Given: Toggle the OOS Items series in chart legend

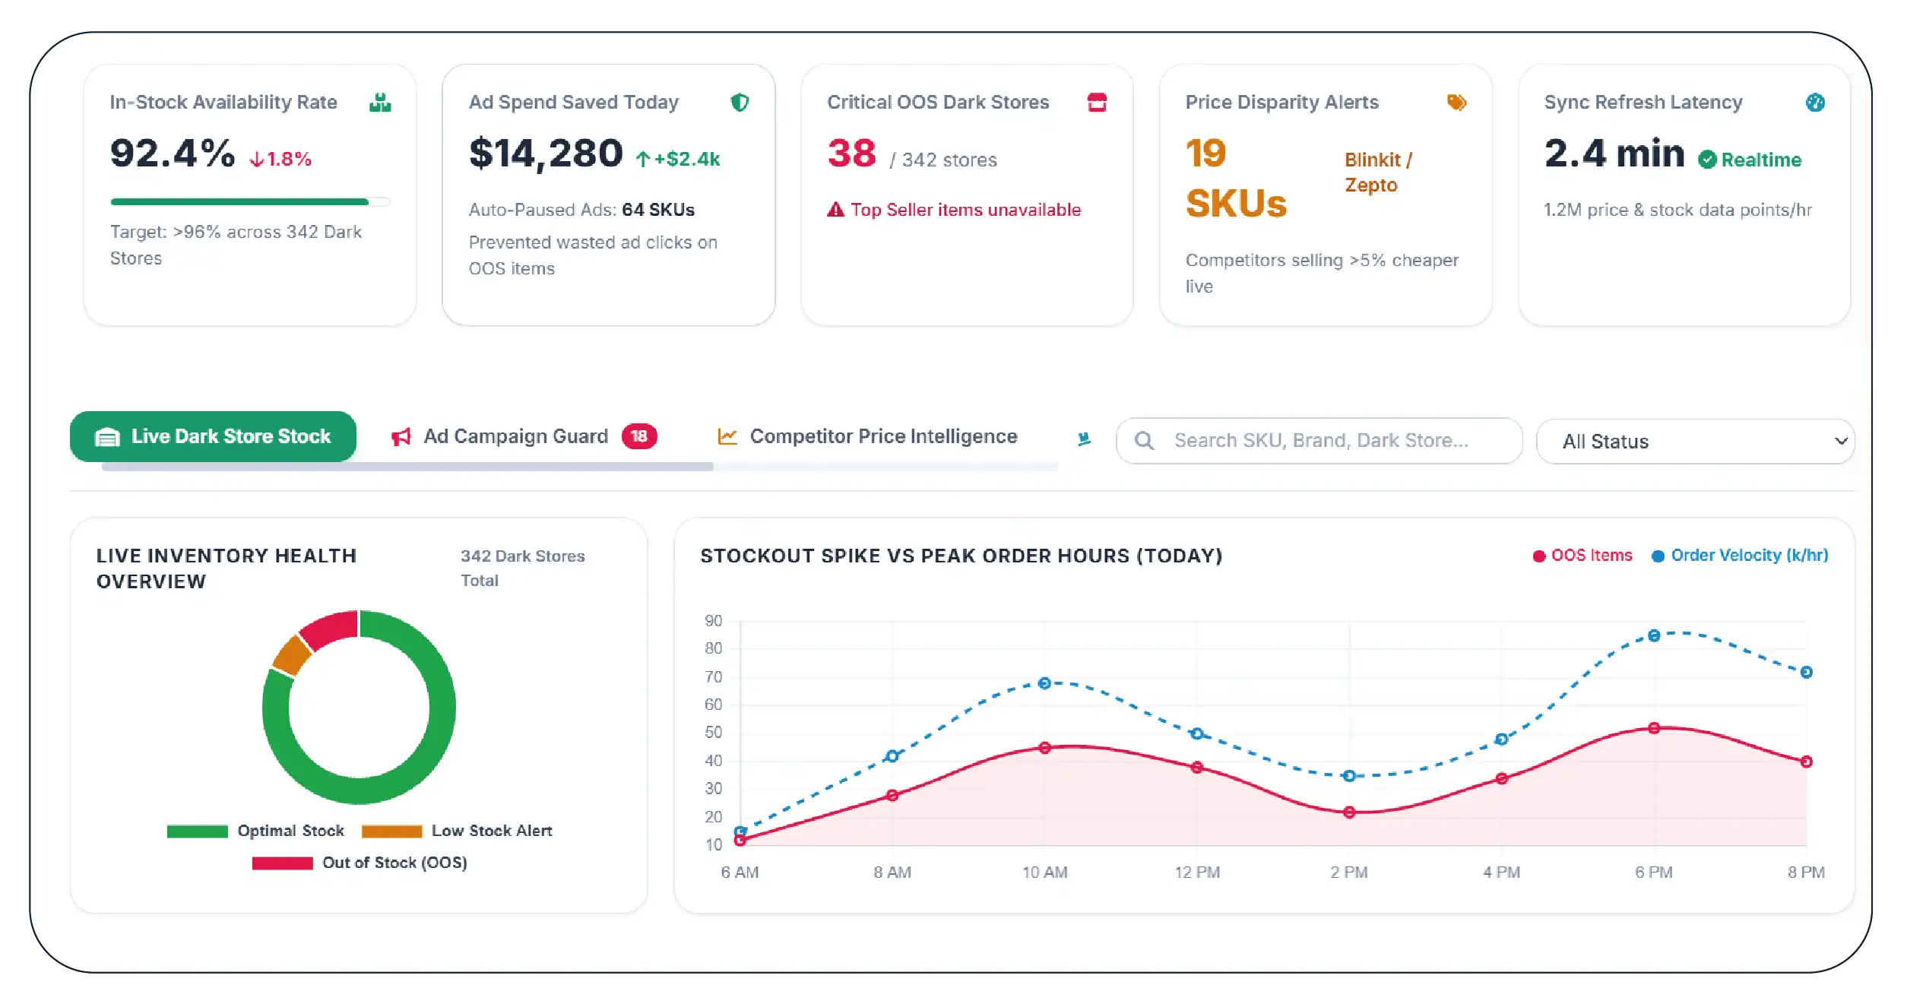Looking at the screenshot, I should [1582, 556].
